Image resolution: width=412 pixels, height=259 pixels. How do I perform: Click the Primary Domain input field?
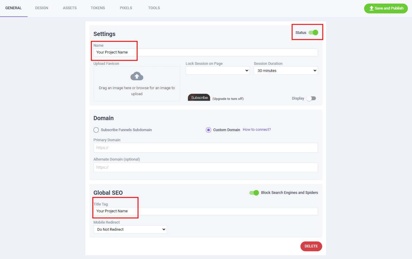point(206,148)
